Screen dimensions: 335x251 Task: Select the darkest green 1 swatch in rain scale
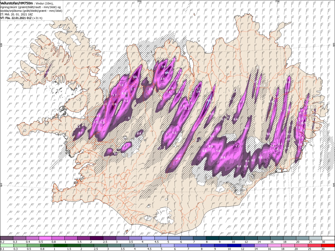click(x=60, y=246)
